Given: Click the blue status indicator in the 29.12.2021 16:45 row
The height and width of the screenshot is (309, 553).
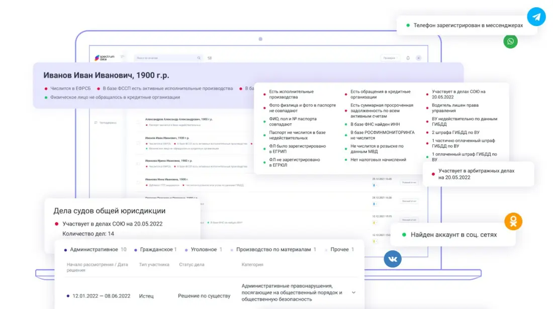Looking at the screenshot, I should click(374, 185).
